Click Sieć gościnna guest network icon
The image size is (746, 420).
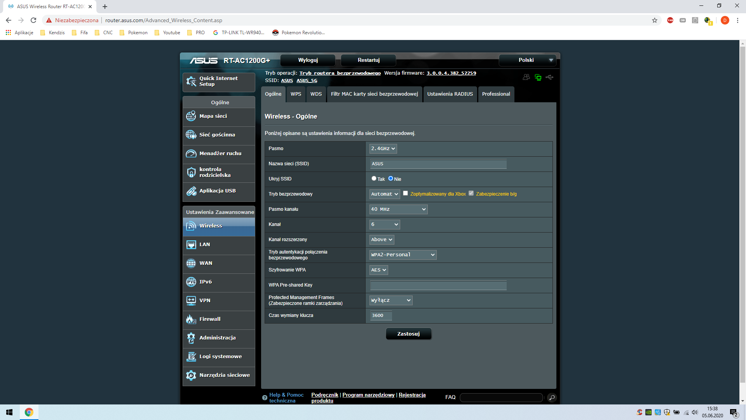pos(191,135)
